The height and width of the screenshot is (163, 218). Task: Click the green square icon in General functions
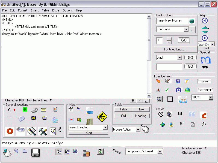[25, 109]
